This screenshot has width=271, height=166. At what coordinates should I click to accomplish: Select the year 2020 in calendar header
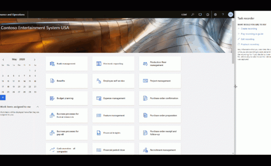tap(22, 59)
